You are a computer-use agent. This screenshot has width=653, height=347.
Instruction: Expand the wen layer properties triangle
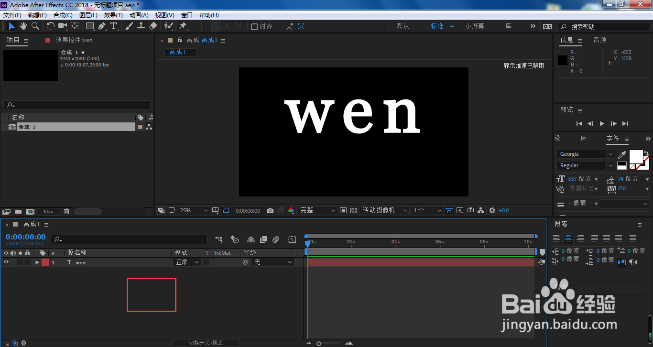[37, 262]
